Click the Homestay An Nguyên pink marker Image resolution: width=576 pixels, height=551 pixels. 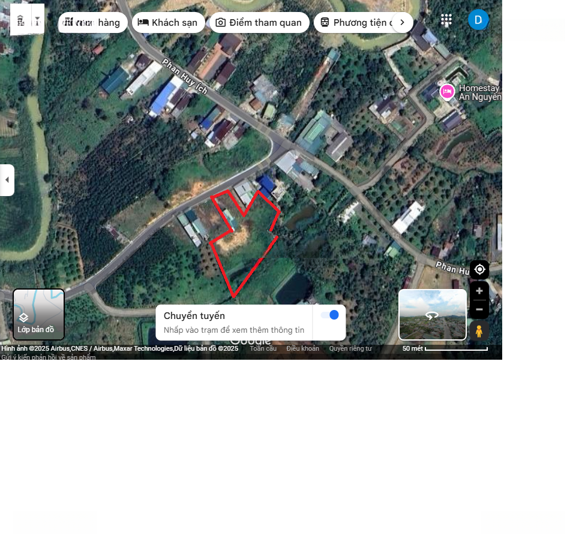[x=447, y=92]
